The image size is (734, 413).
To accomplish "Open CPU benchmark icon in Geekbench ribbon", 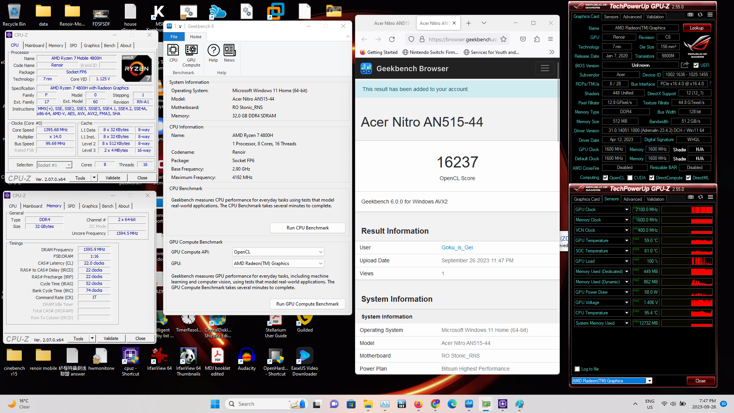I will (x=173, y=53).
